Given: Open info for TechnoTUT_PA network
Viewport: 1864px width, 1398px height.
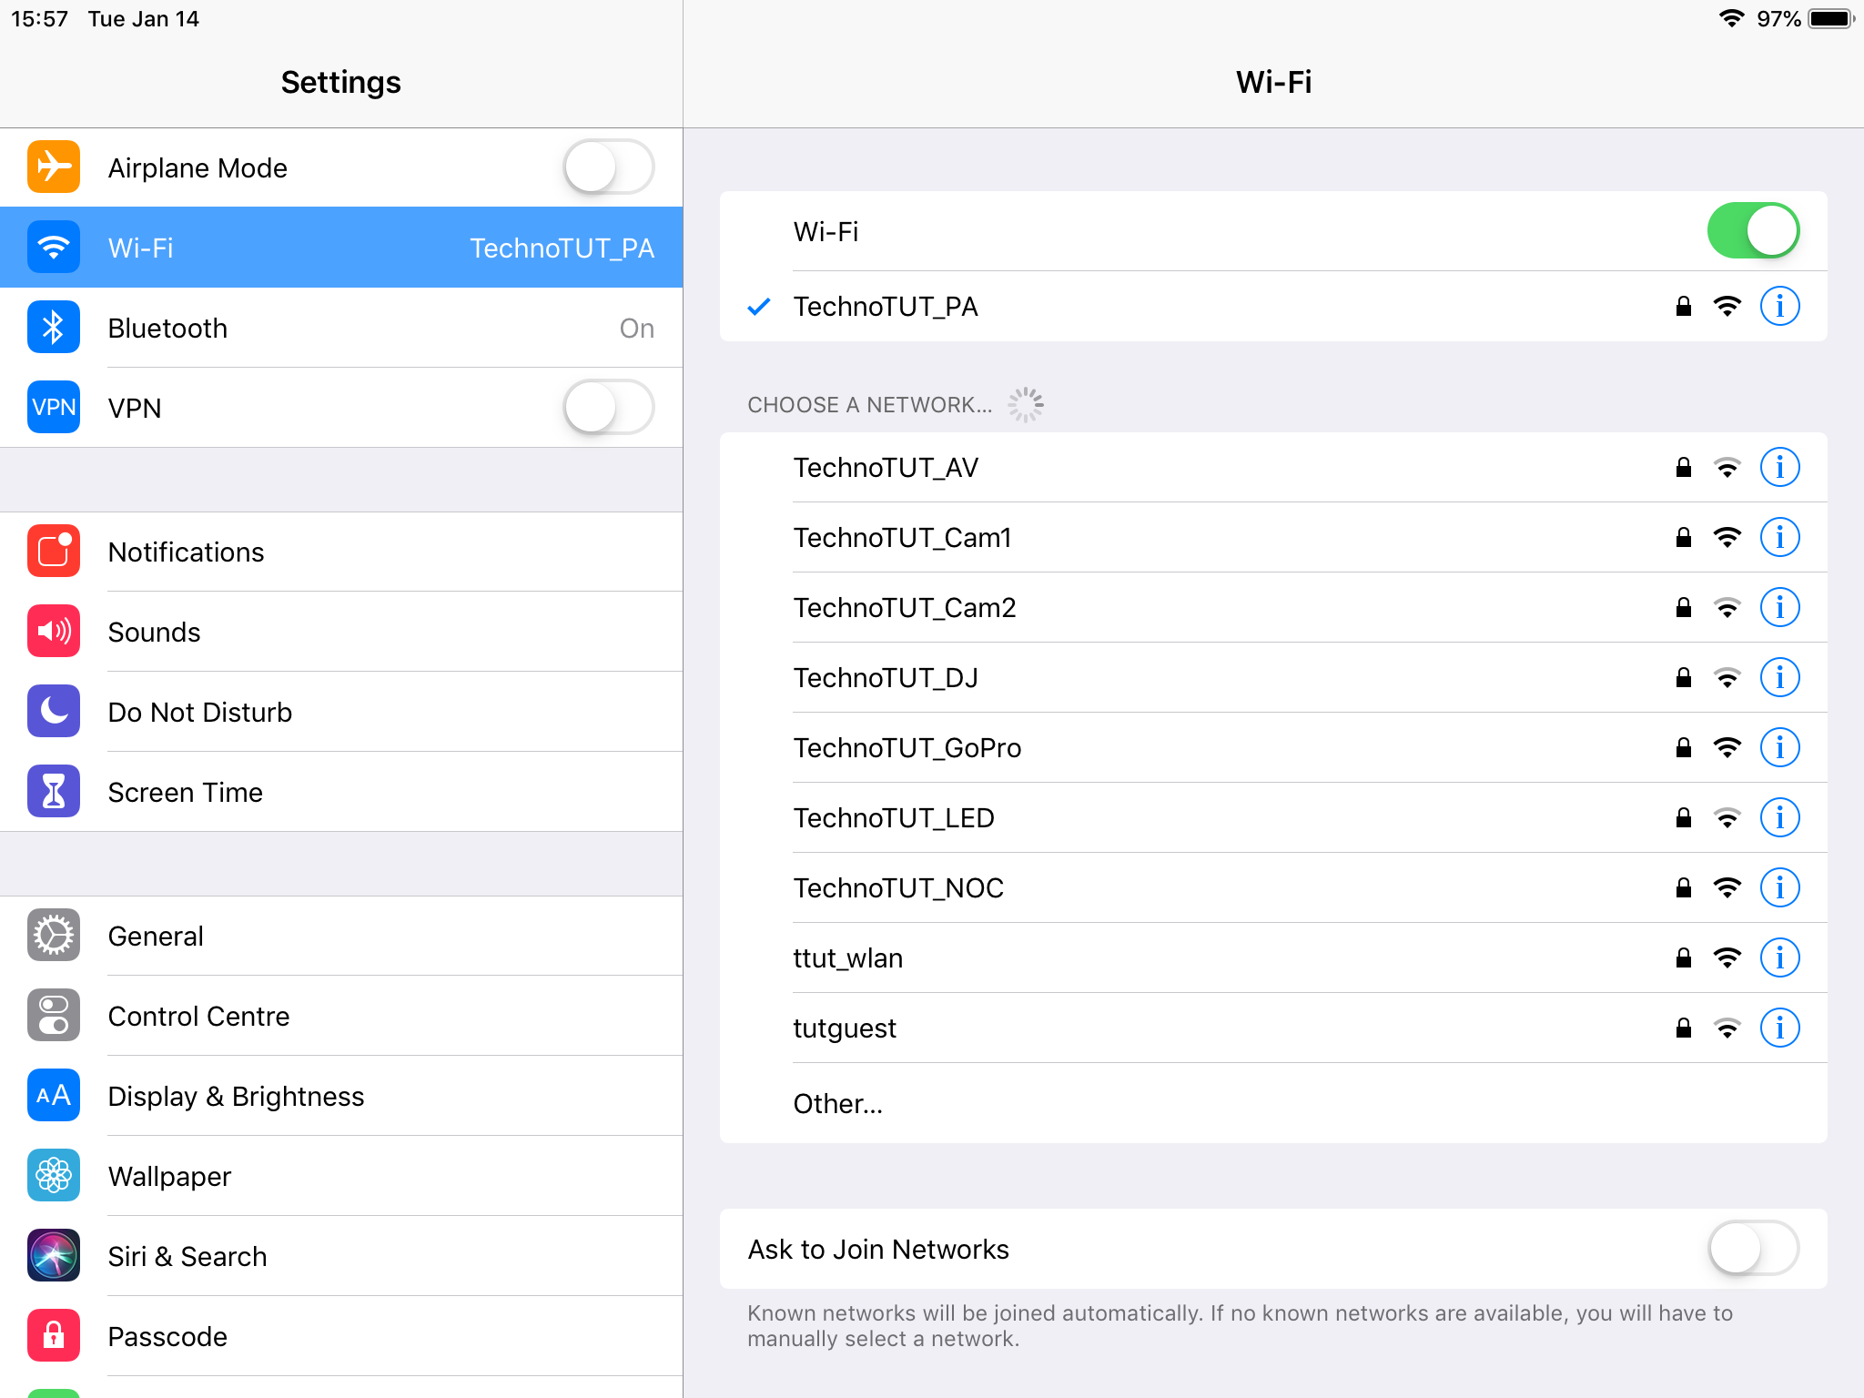Looking at the screenshot, I should coord(1779,306).
